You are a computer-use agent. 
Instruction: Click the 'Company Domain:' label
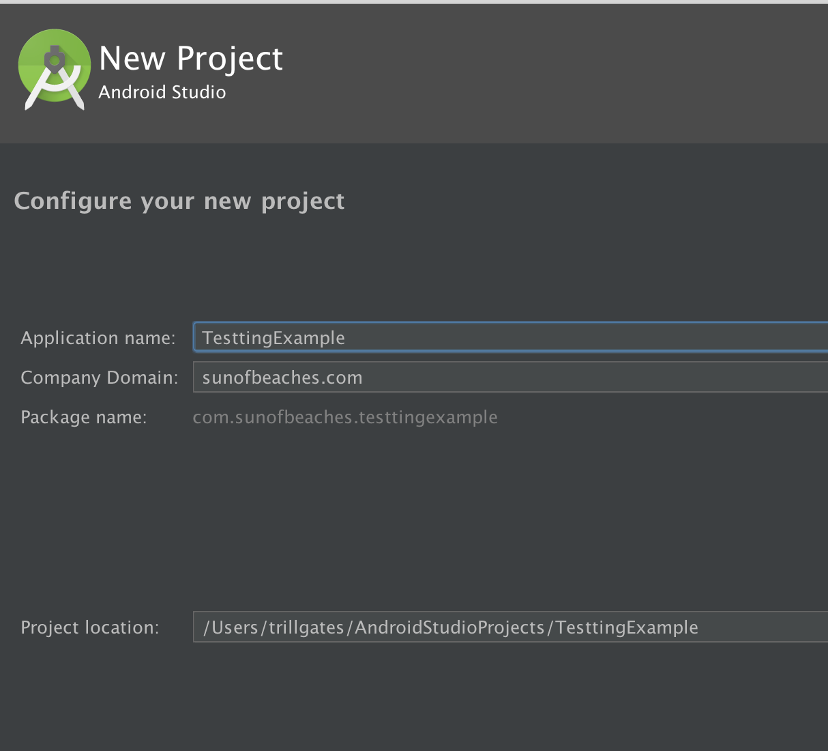pyautogui.click(x=100, y=378)
